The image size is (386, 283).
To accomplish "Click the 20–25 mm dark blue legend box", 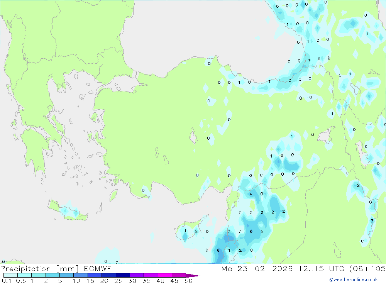I will coord(108,275).
